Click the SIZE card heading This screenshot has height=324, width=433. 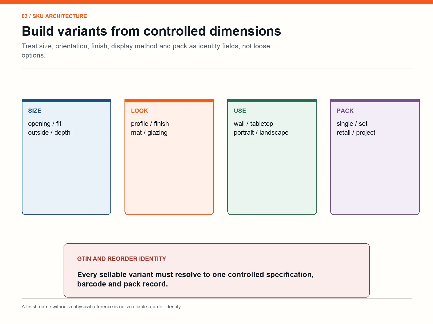[x=35, y=111]
